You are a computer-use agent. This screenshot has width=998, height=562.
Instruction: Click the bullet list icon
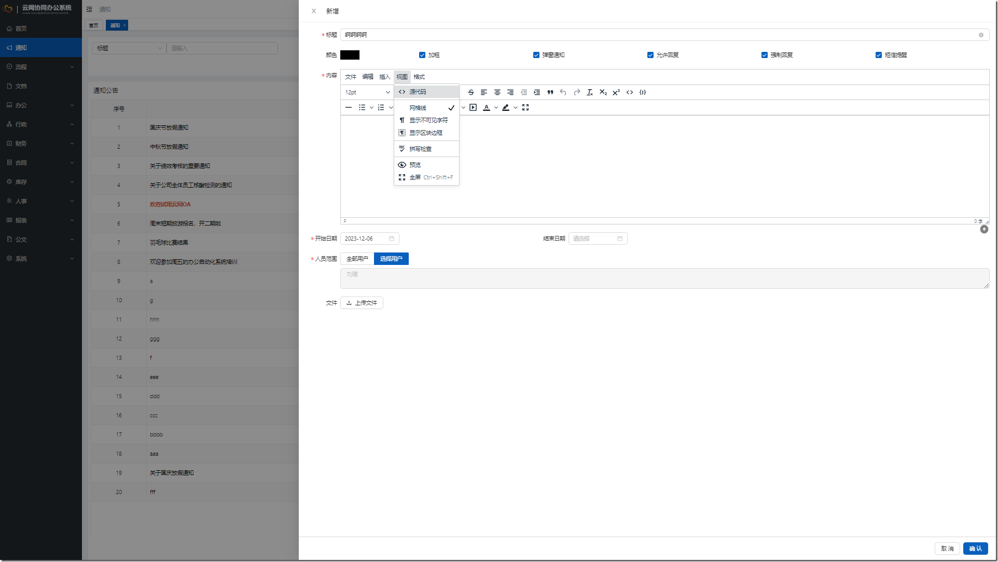[x=362, y=107]
